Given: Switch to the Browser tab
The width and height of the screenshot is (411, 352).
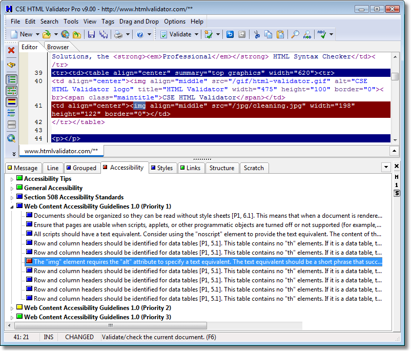Looking at the screenshot, I should click(58, 47).
